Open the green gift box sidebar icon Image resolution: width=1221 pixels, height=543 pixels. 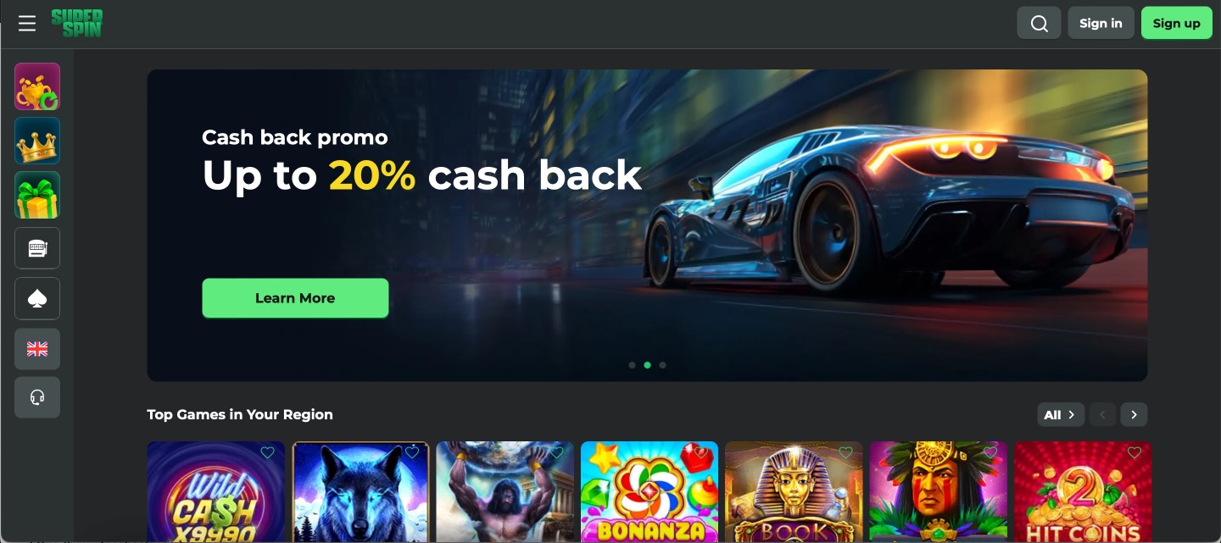(37, 195)
